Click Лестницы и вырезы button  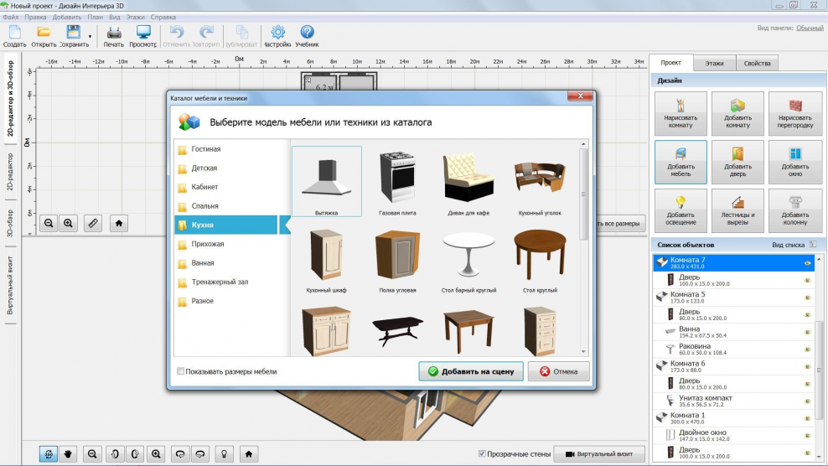737,210
